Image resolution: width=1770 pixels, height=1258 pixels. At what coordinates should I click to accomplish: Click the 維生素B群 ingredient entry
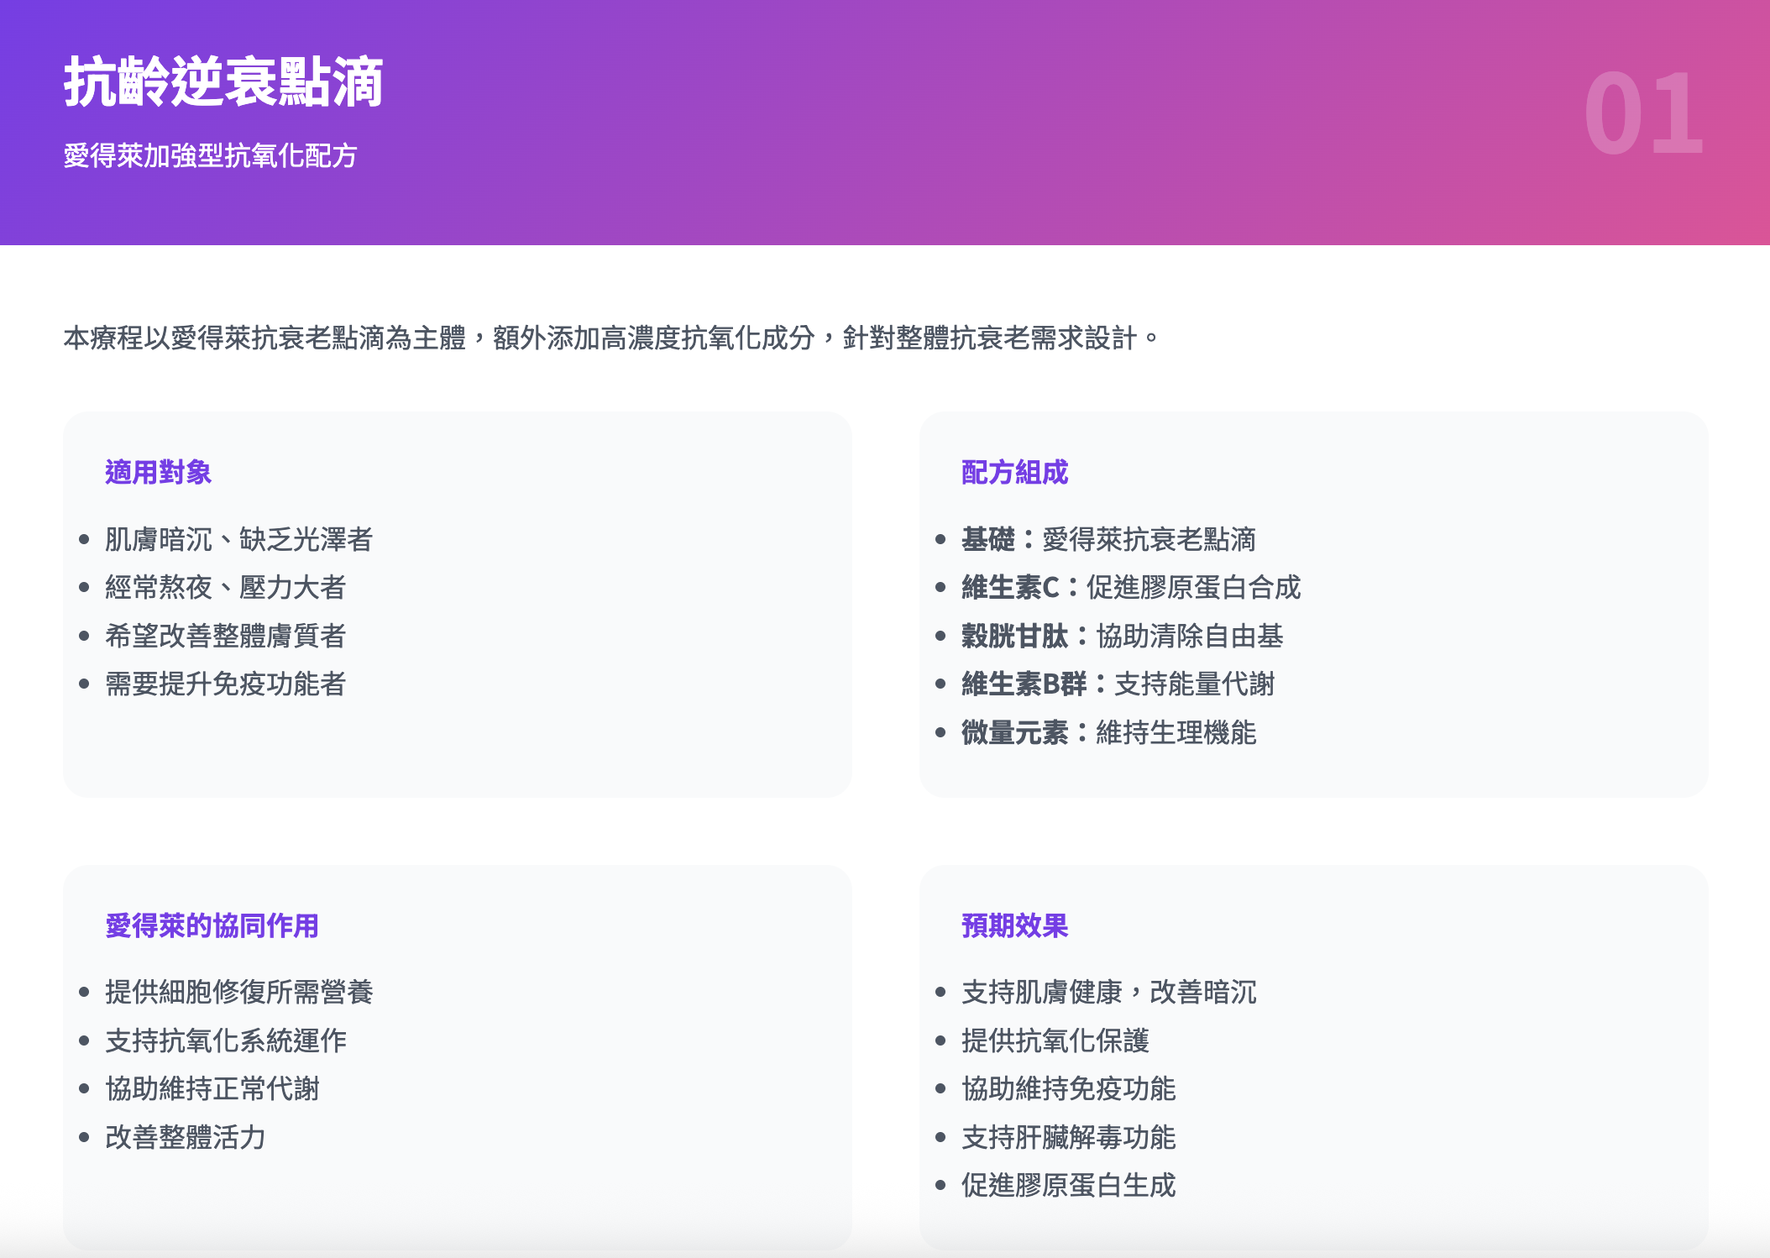coord(1118,684)
